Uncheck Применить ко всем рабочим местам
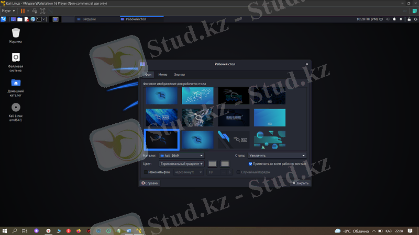The height and width of the screenshot is (235, 419). 251,164
